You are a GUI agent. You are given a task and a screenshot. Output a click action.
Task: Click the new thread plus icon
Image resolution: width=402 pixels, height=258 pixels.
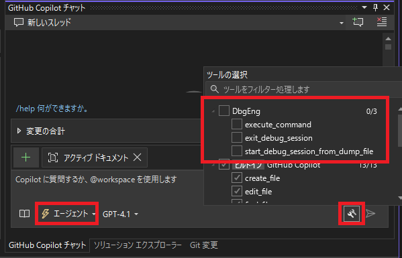[358, 22]
